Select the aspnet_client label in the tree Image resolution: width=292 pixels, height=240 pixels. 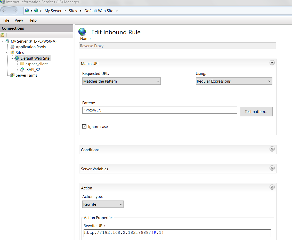37,64
